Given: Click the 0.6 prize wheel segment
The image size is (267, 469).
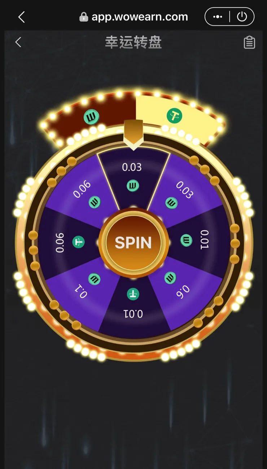Looking at the screenshot, I should pos(182,288).
